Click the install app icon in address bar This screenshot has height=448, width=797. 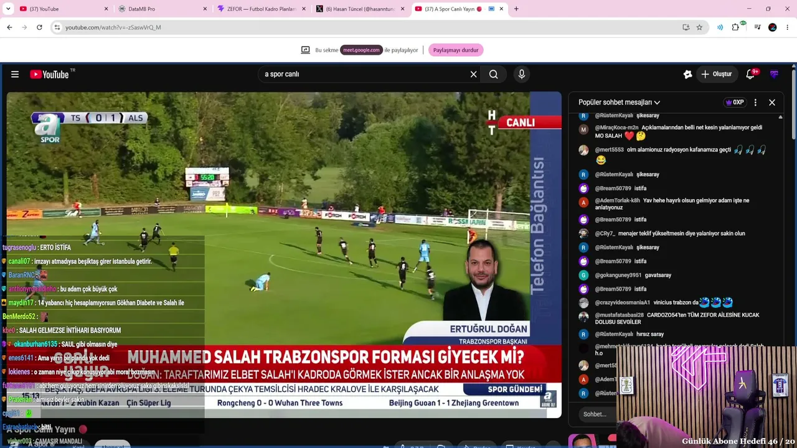click(x=686, y=27)
